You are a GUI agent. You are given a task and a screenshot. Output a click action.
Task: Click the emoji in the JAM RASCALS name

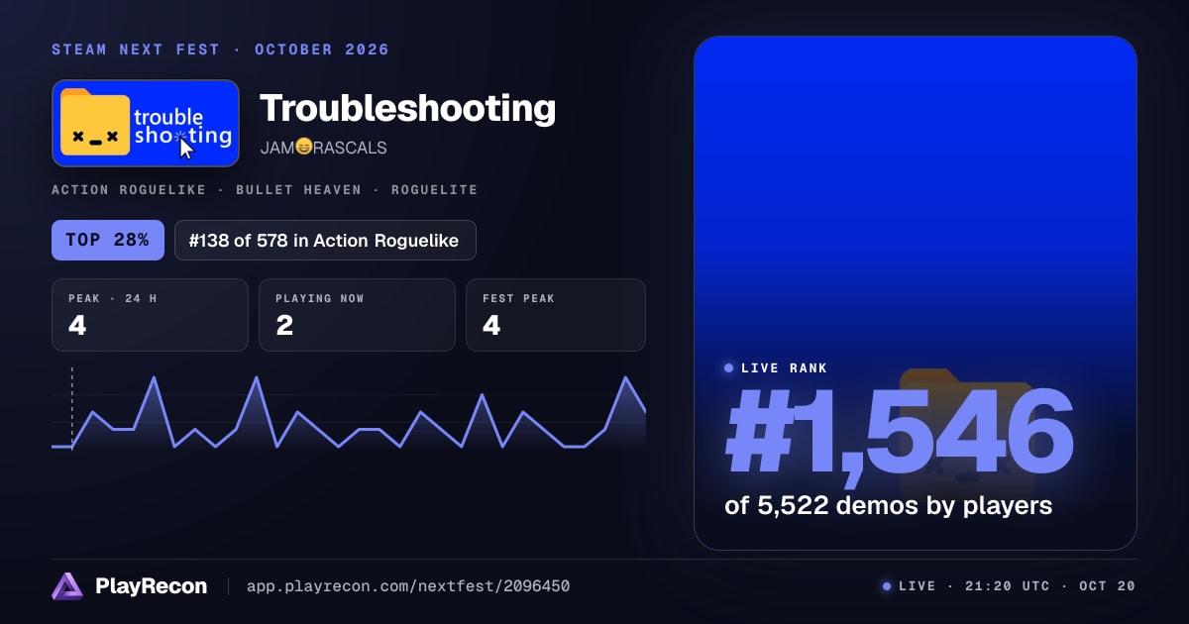coord(303,148)
